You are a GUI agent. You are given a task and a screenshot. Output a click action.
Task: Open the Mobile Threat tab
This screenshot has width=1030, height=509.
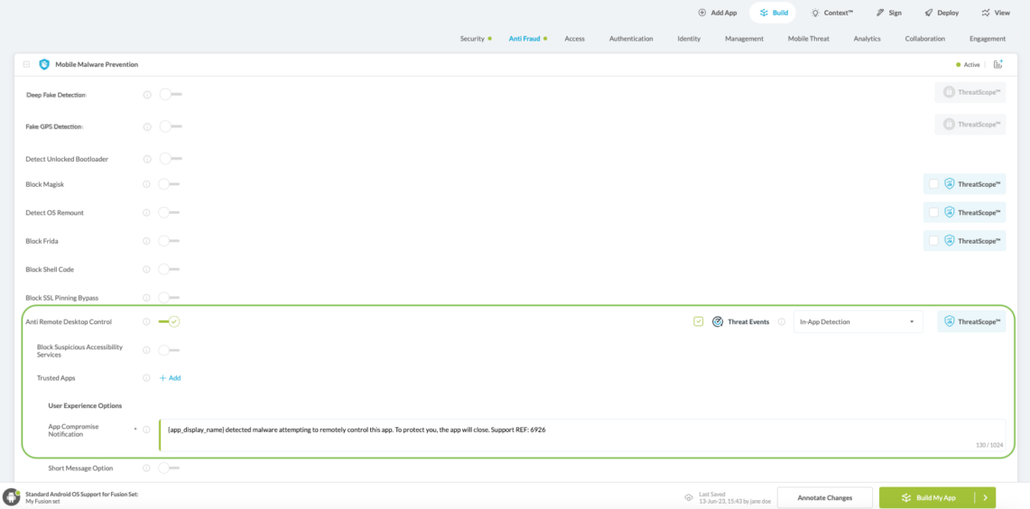click(x=808, y=39)
